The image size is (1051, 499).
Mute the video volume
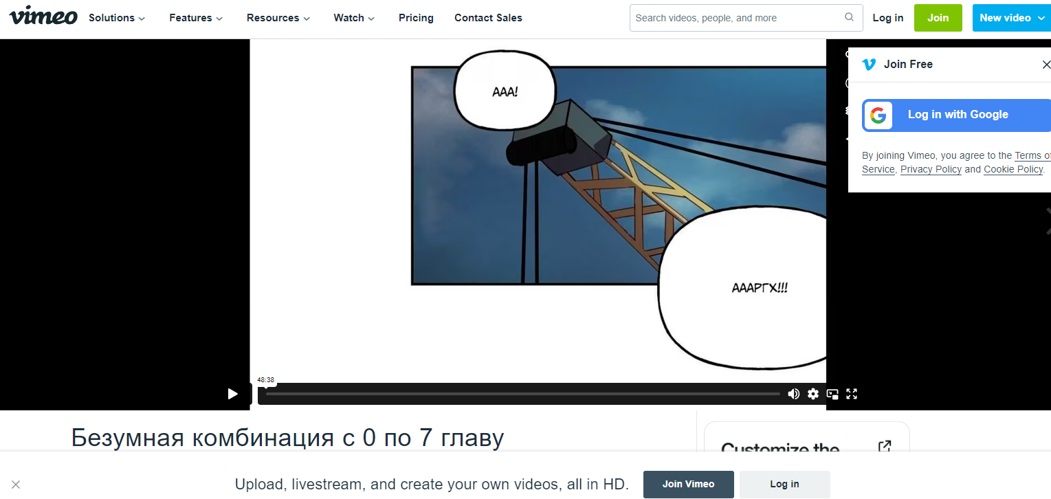click(x=793, y=394)
